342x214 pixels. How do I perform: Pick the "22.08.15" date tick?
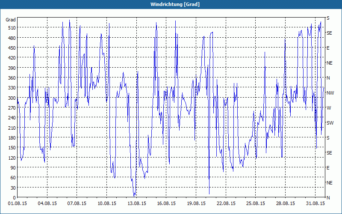coord(226,203)
